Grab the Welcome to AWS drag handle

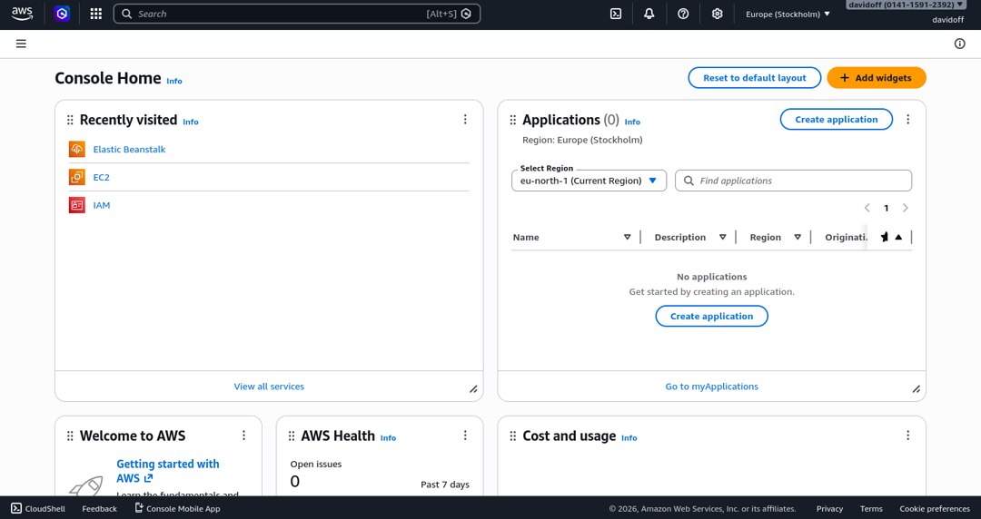[70, 436]
